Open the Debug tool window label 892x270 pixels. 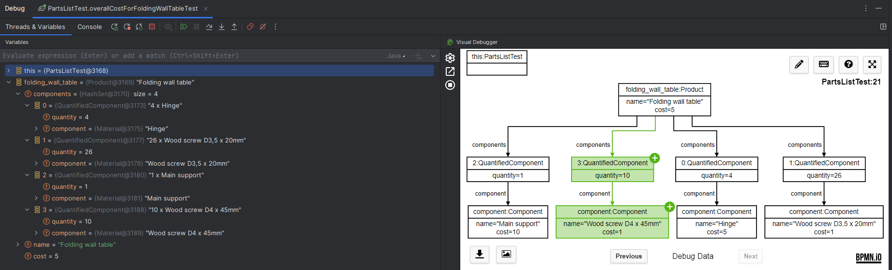15,9
